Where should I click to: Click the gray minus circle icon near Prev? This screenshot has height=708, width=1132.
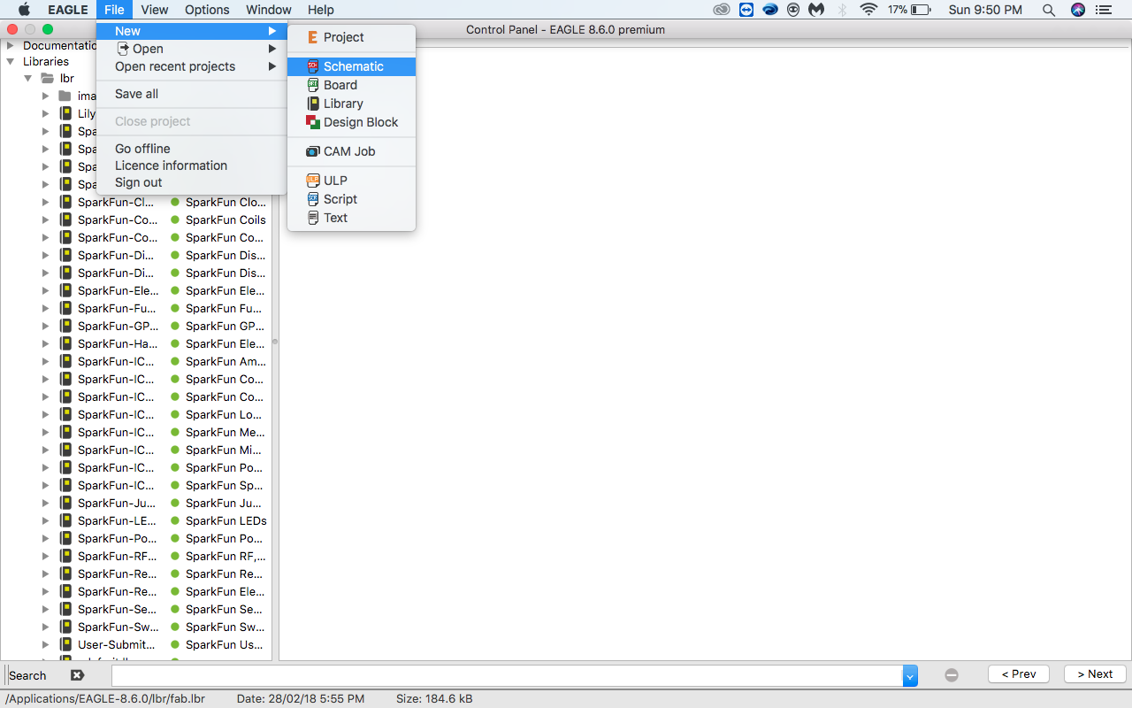tap(952, 674)
